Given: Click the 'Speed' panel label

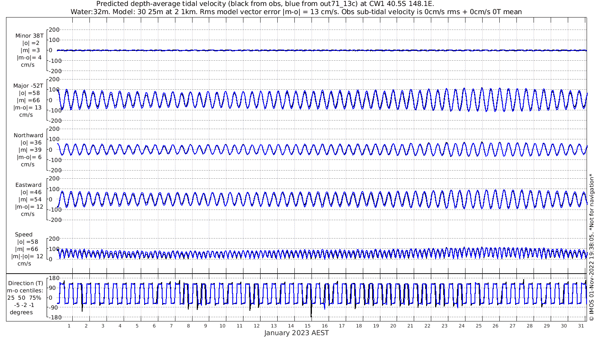Looking at the screenshot, I should click(24, 235).
